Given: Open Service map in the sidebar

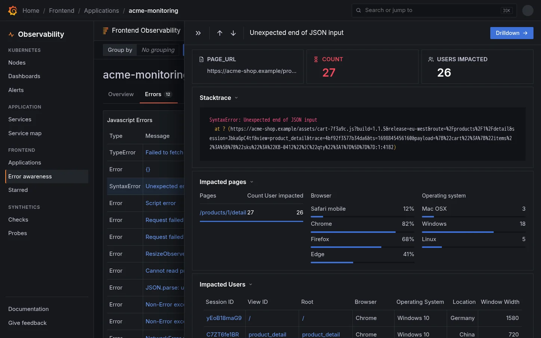Looking at the screenshot, I should pos(25,133).
